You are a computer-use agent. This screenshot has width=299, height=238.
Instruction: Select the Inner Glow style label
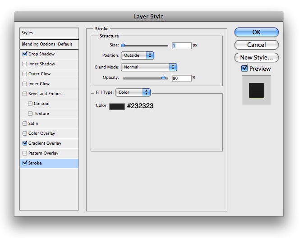pos(39,84)
